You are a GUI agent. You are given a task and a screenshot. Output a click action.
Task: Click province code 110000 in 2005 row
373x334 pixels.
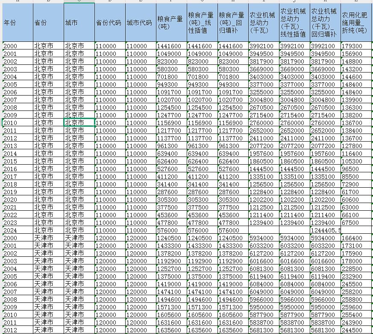[x=110, y=84]
